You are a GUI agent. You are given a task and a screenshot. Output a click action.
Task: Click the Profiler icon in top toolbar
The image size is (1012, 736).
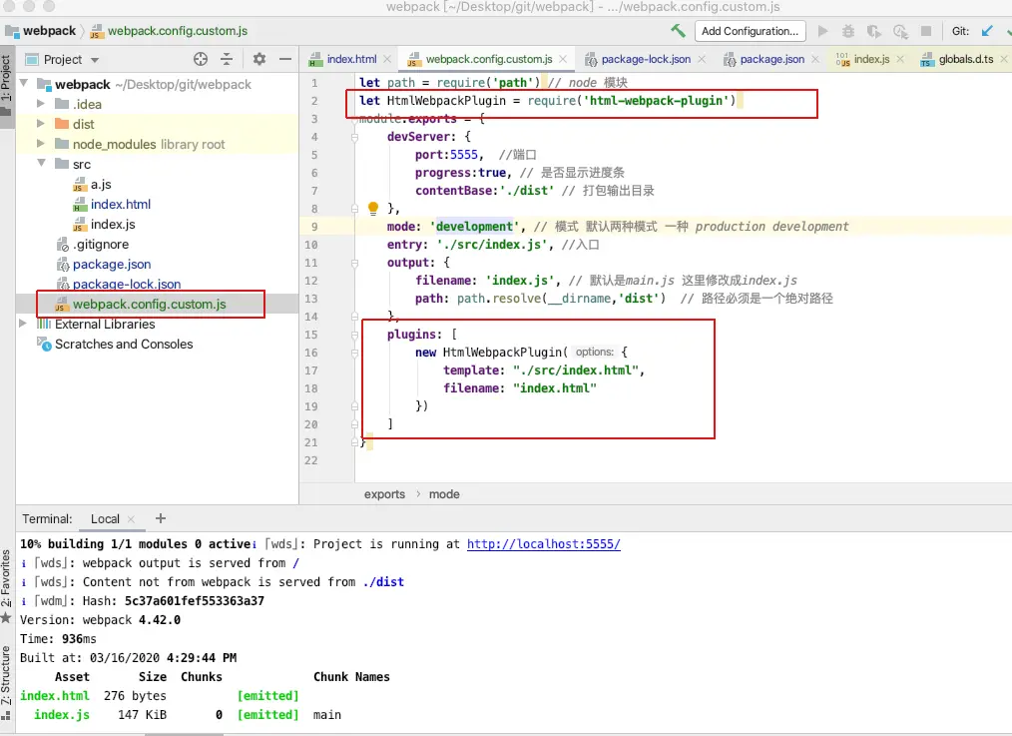(900, 31)
